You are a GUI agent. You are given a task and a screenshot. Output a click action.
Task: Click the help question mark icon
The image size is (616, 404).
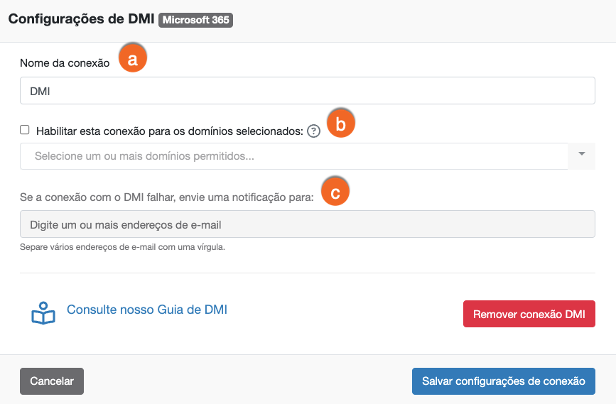(313, 131)
